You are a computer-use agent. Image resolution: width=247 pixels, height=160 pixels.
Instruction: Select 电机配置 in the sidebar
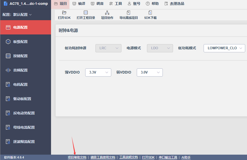(x=26, y=84)
